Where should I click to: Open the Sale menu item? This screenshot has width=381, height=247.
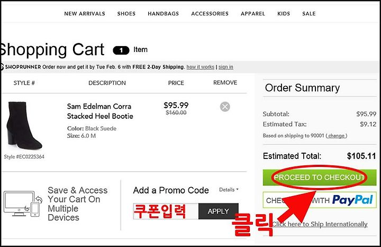(x=309, y=14)
